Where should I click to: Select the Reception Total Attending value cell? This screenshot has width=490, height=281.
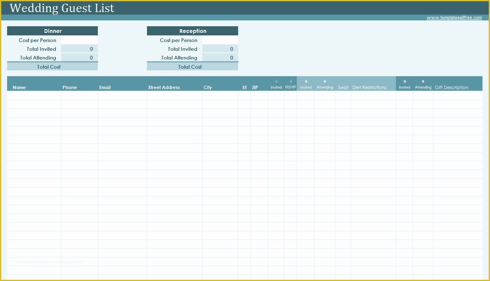[x=220, y=57]
